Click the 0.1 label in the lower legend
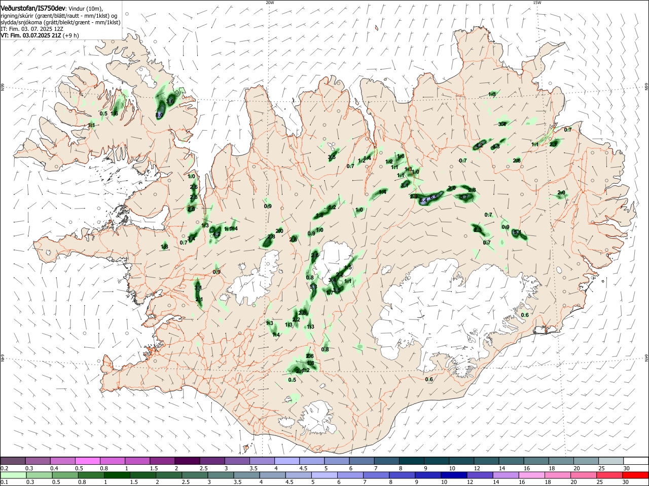This screenshot has height=486, width=649. point(4,482)
